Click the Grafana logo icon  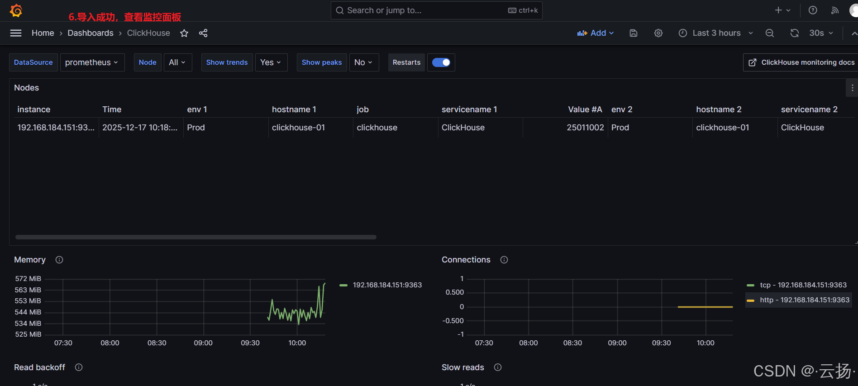[x=16, y=10]
